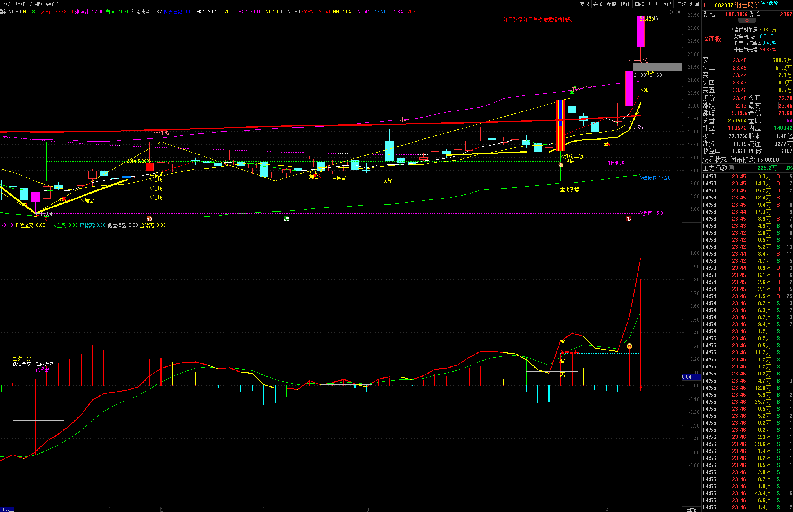Click the red L marker beside the stock code
This screenshot has height=512, width=793.
[705, 5]
